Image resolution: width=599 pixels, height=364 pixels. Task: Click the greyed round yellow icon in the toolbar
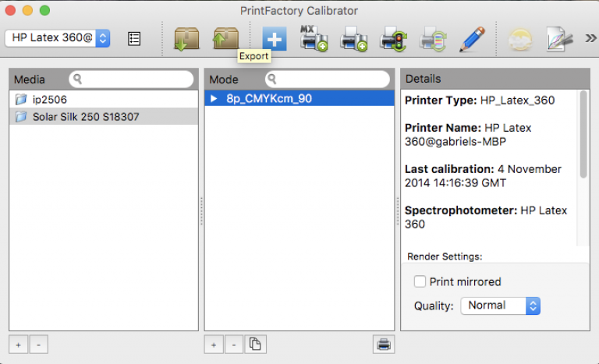(x=520, y=39)
